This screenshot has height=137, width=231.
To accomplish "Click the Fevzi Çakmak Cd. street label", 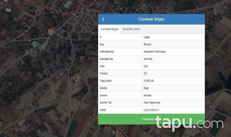I will coord(73,14).
